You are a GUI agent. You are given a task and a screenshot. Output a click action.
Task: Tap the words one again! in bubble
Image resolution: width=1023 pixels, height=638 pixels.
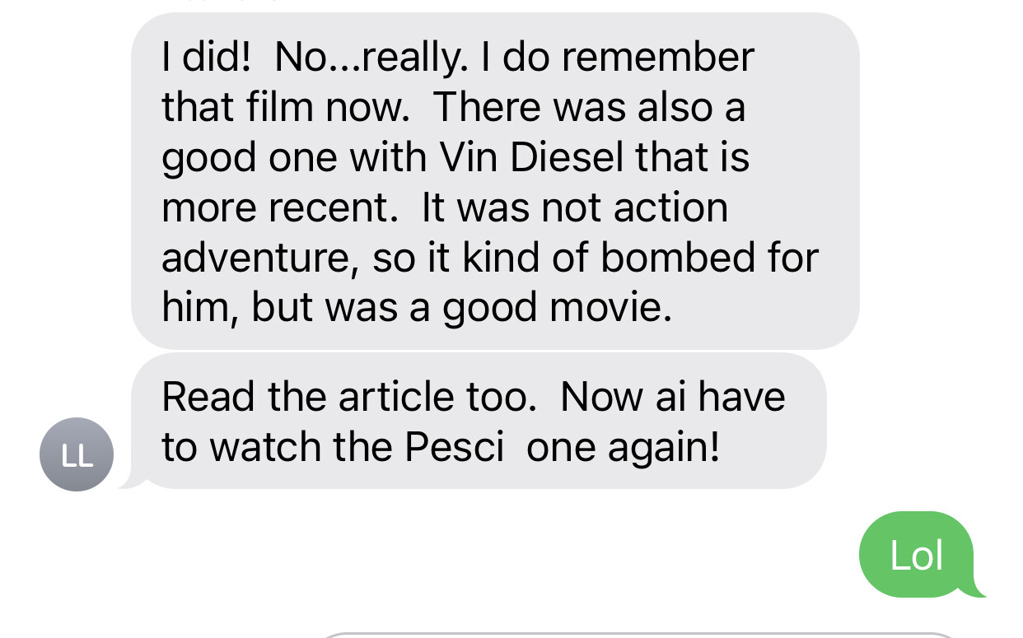(624, 447)
